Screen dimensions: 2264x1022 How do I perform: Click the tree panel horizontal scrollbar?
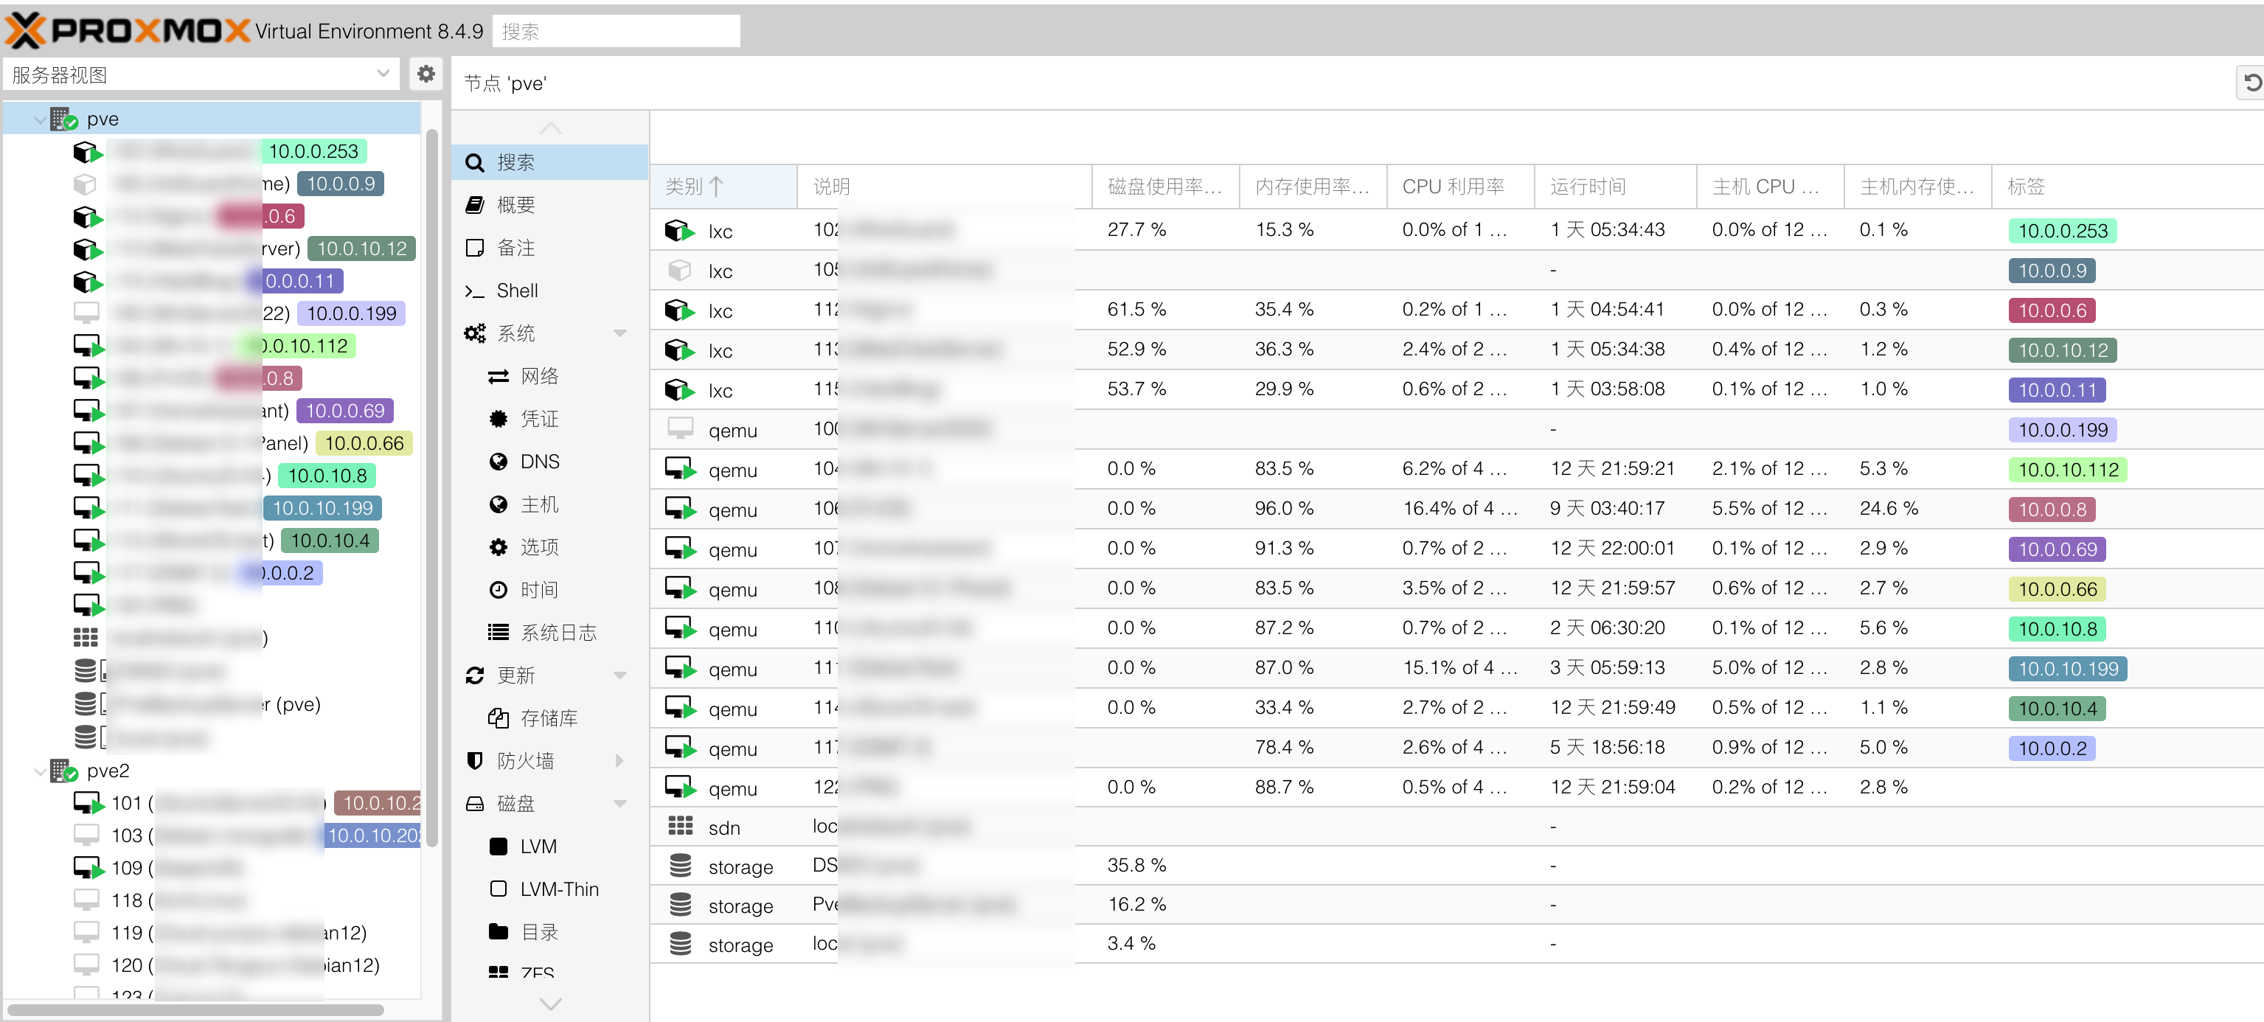click(x=195, y=1009)
